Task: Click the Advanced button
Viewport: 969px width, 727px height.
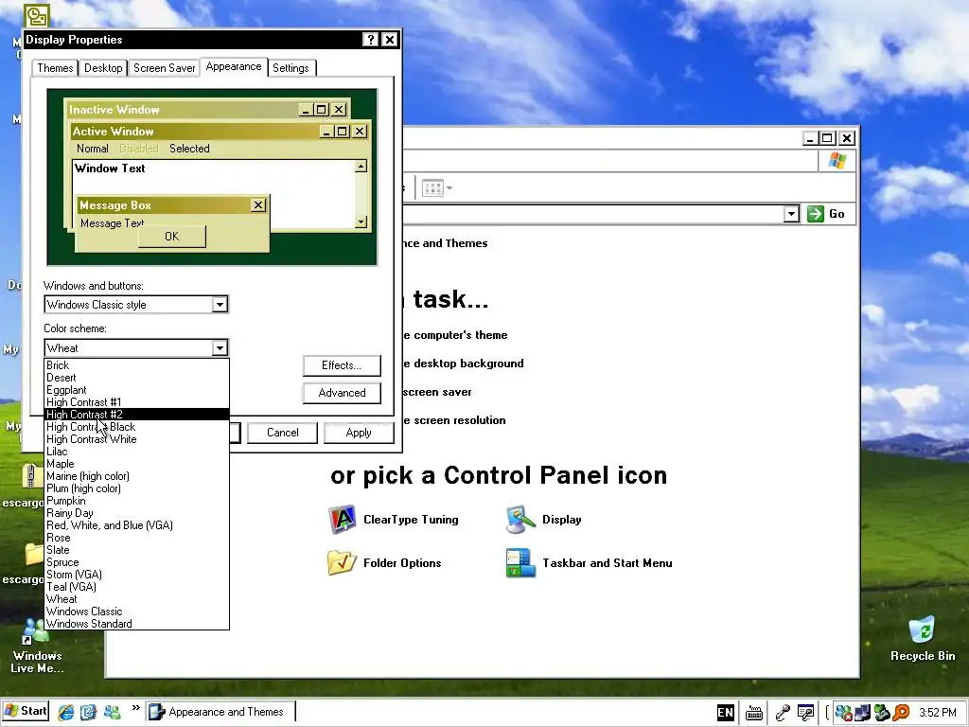Action: 342,393
